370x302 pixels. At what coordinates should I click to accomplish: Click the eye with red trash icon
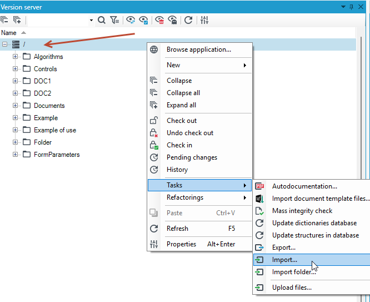tap(160, 20)
